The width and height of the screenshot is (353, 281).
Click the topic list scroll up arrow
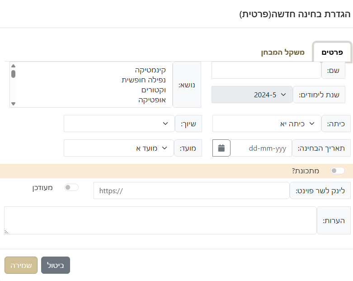(x=14, y=66)
